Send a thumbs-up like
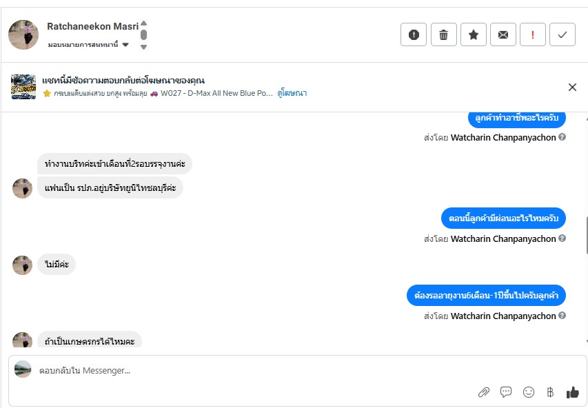Viewport: 588px width, 408px height. [x=572, y=392]
